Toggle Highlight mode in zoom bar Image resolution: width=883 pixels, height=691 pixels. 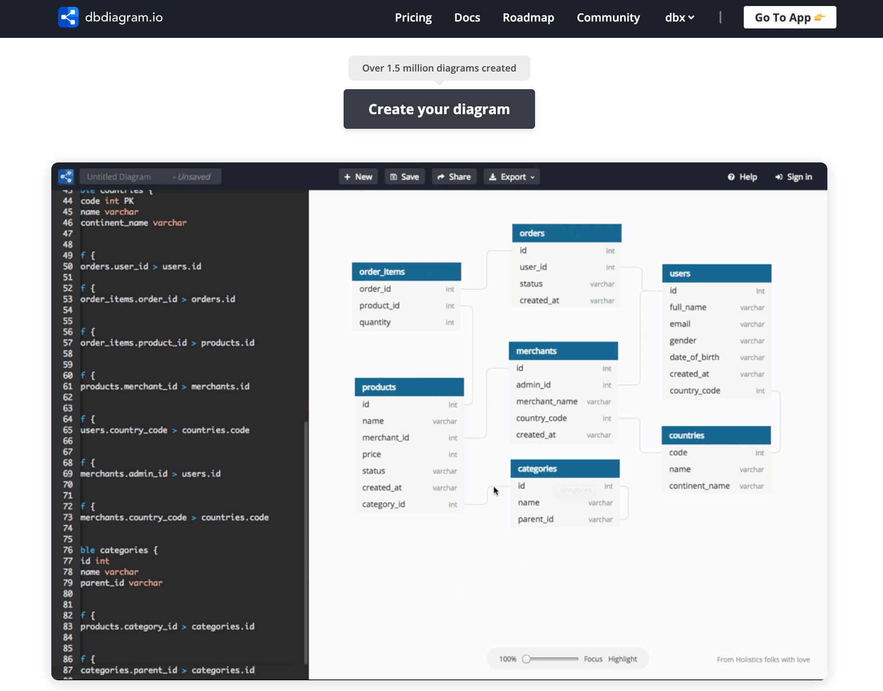point(622,659)
